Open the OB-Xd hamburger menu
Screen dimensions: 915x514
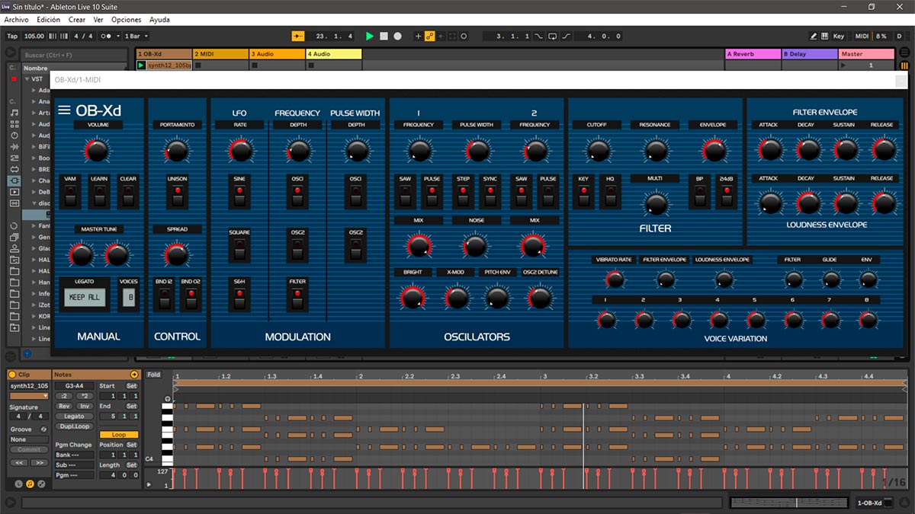(x=65, y=111)
